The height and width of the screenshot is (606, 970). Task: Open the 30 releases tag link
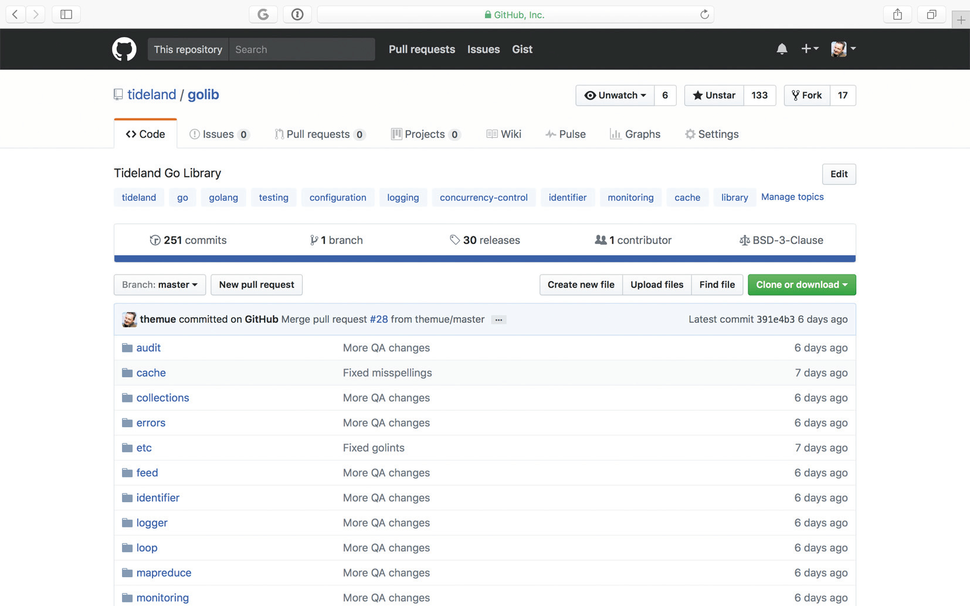coord(485,240)
